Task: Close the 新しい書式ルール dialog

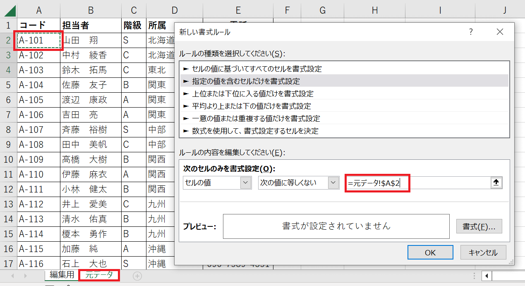Action: click(499, 32)
